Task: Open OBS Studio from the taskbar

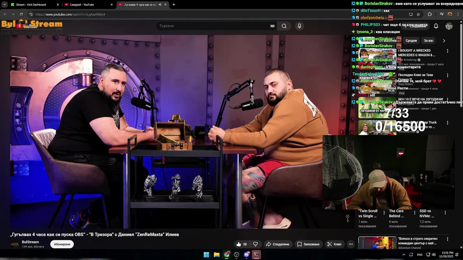Action: coord(237,255)
